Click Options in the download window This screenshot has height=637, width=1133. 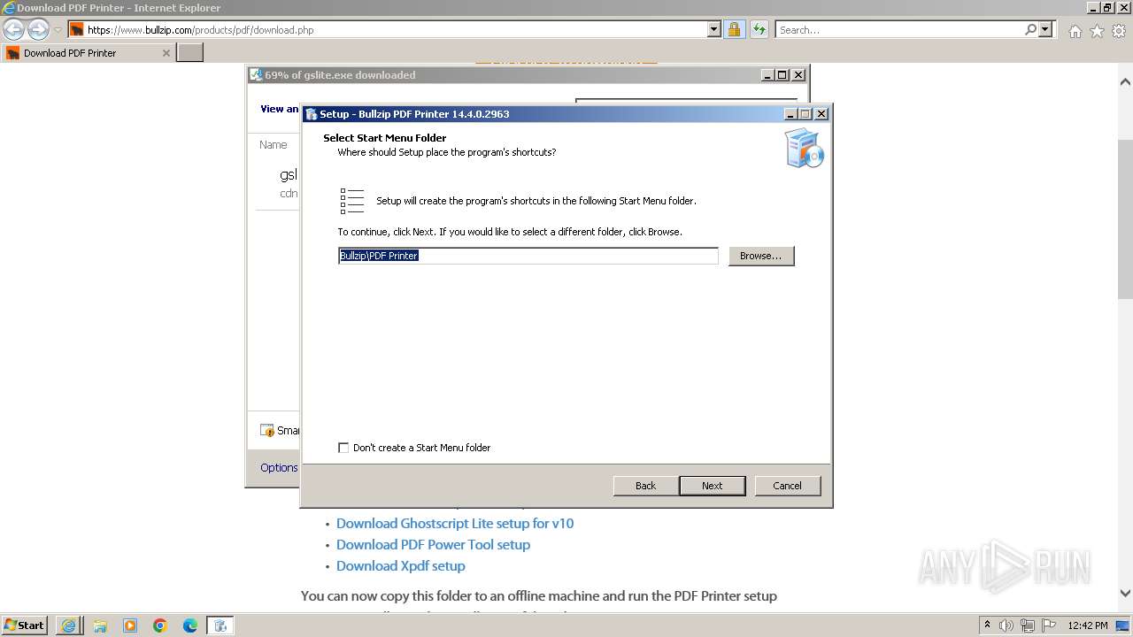click(x=279, y=467)
